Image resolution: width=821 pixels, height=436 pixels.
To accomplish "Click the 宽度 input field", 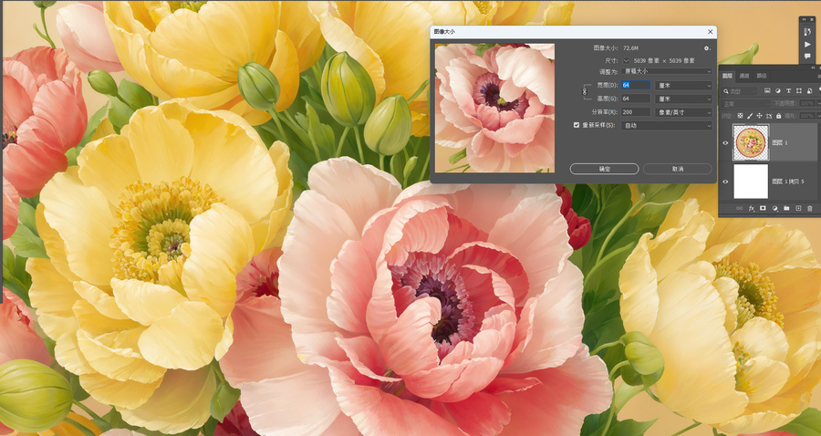I will point(636,85).
